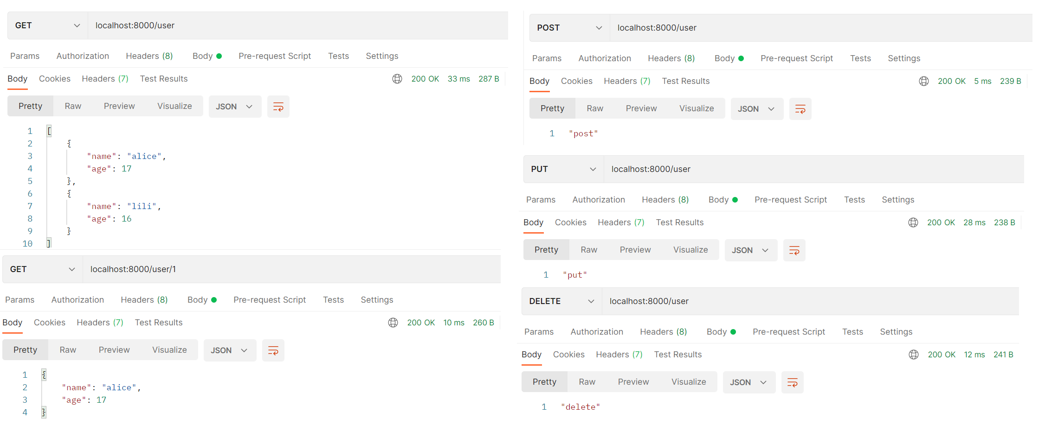Click the localhost:8000/user/1 URL field
1045x425 pixels.
291,269
